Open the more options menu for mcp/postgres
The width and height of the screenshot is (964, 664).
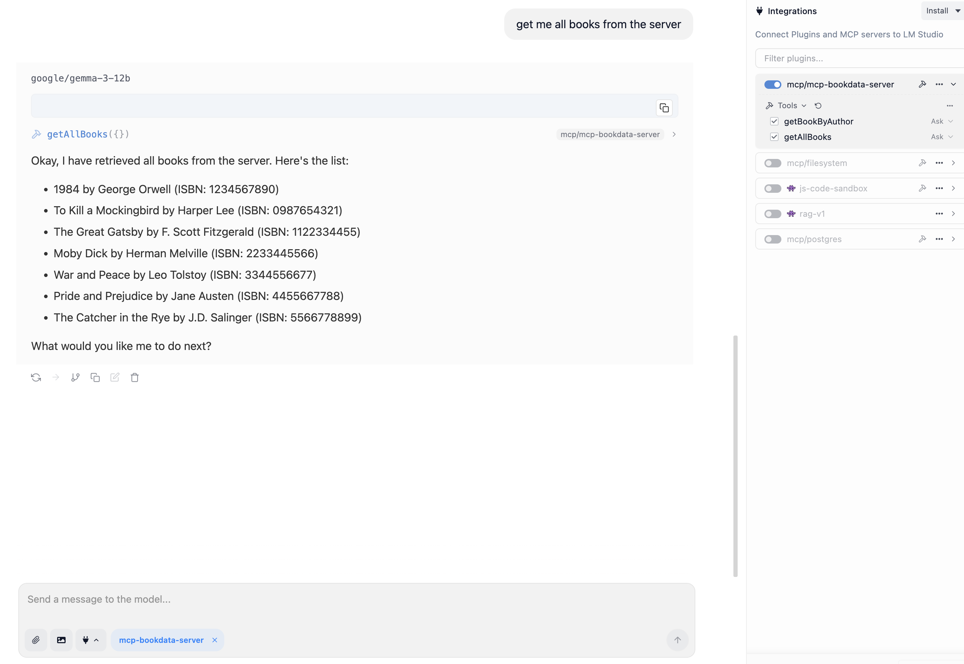pyautogui.click(x=939, y=239)
